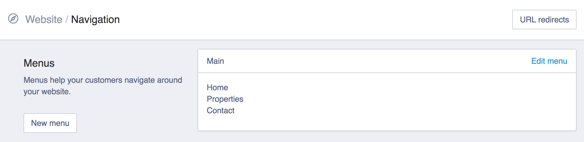Open the URL redirects page

pos(544,20)
